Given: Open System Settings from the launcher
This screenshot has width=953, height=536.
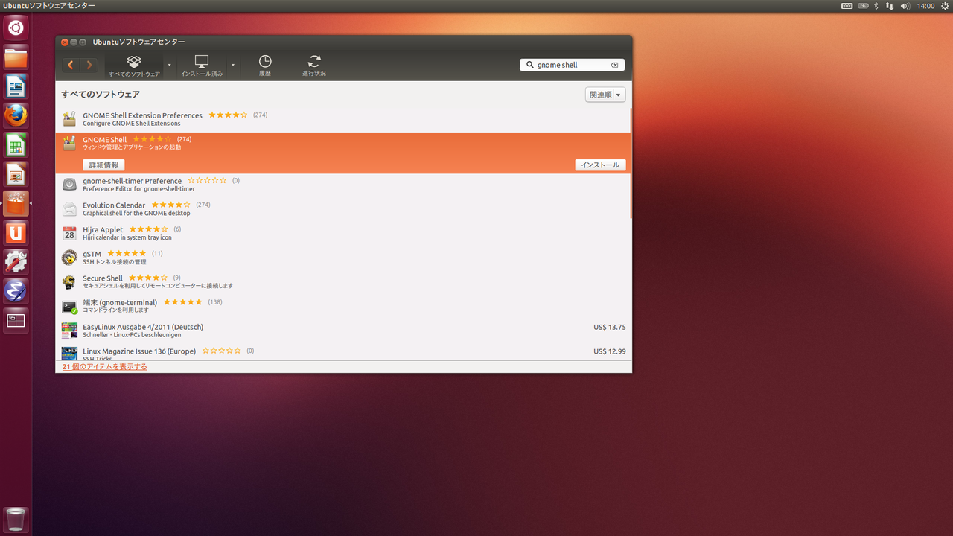Looking at the screenshot, I should [16, 262].
